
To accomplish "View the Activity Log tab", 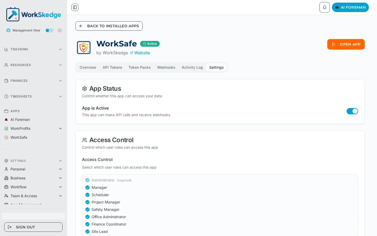I will pyautogui.click(x=192, y=67).
